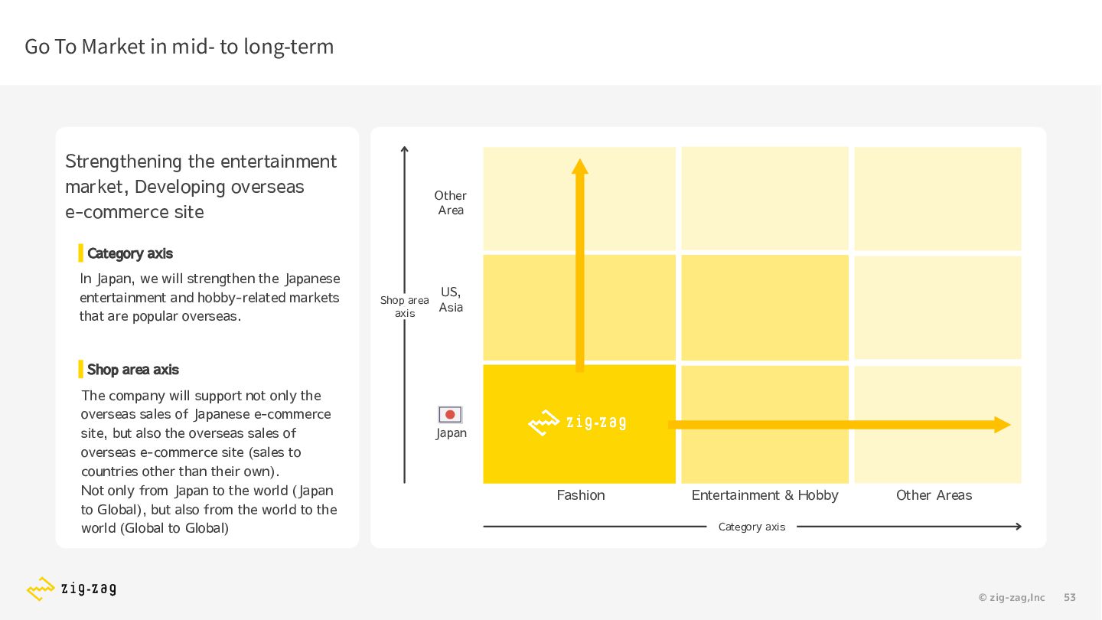
Task: Click the slide title Go To Market
Action: pyautogui.click(x=179, y=47)
